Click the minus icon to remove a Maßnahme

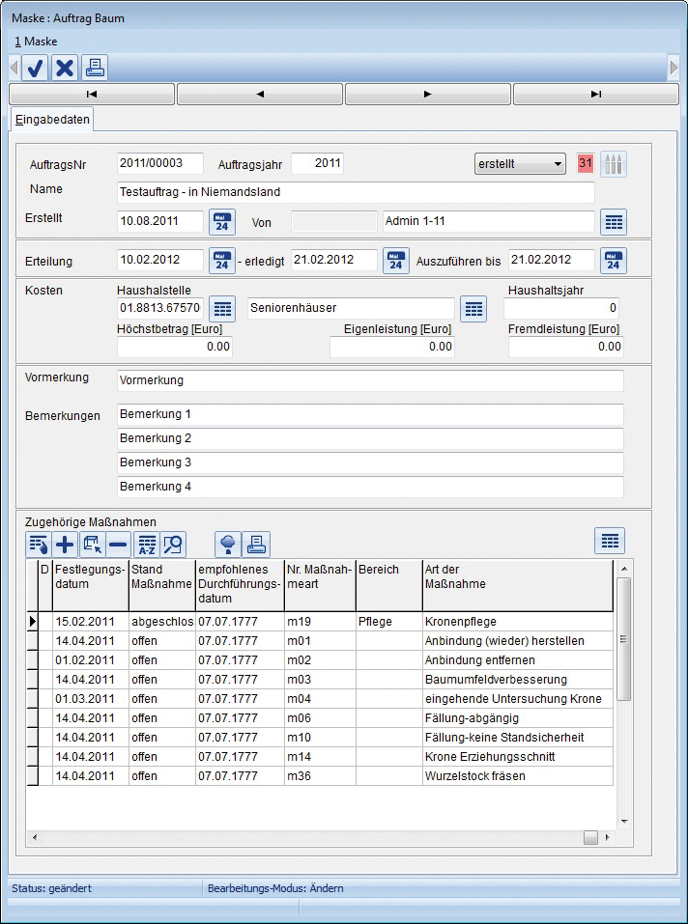(x=118, y=545)
